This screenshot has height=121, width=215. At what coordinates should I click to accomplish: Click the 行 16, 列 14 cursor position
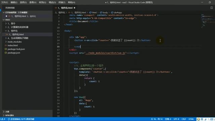(x=157, y=119)
